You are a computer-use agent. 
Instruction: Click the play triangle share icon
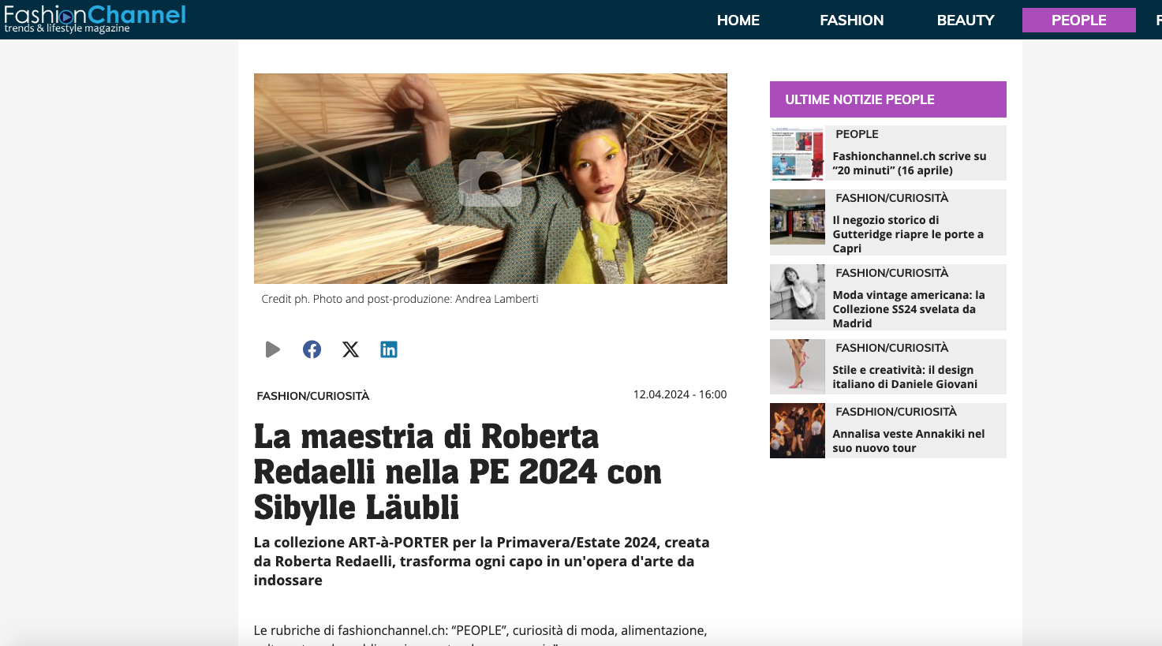pos(273,349)
